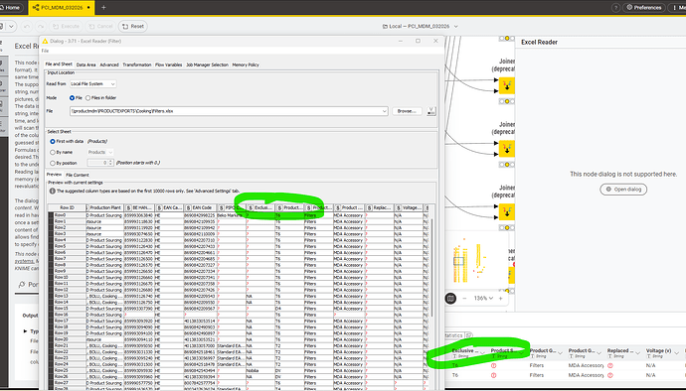This screenshot has height=391, width=686.
Task: Add a new tab with plus icon
Action: (x=103, y=7)
